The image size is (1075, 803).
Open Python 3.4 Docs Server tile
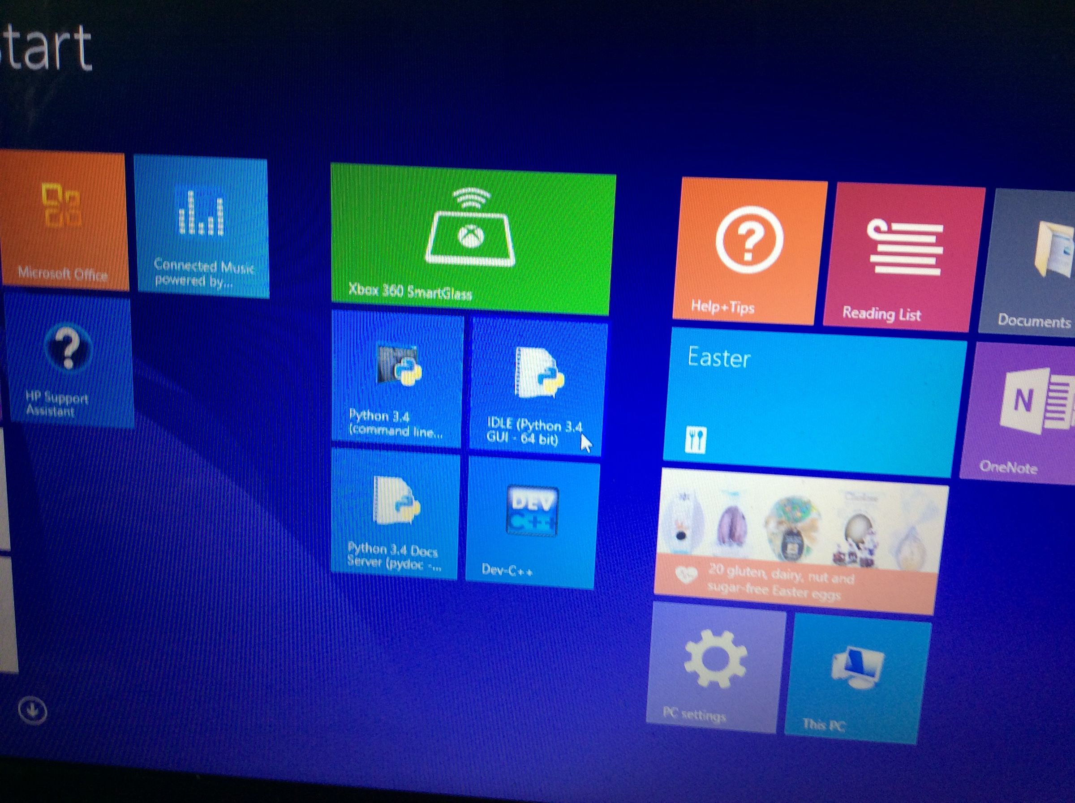[395, 514]
